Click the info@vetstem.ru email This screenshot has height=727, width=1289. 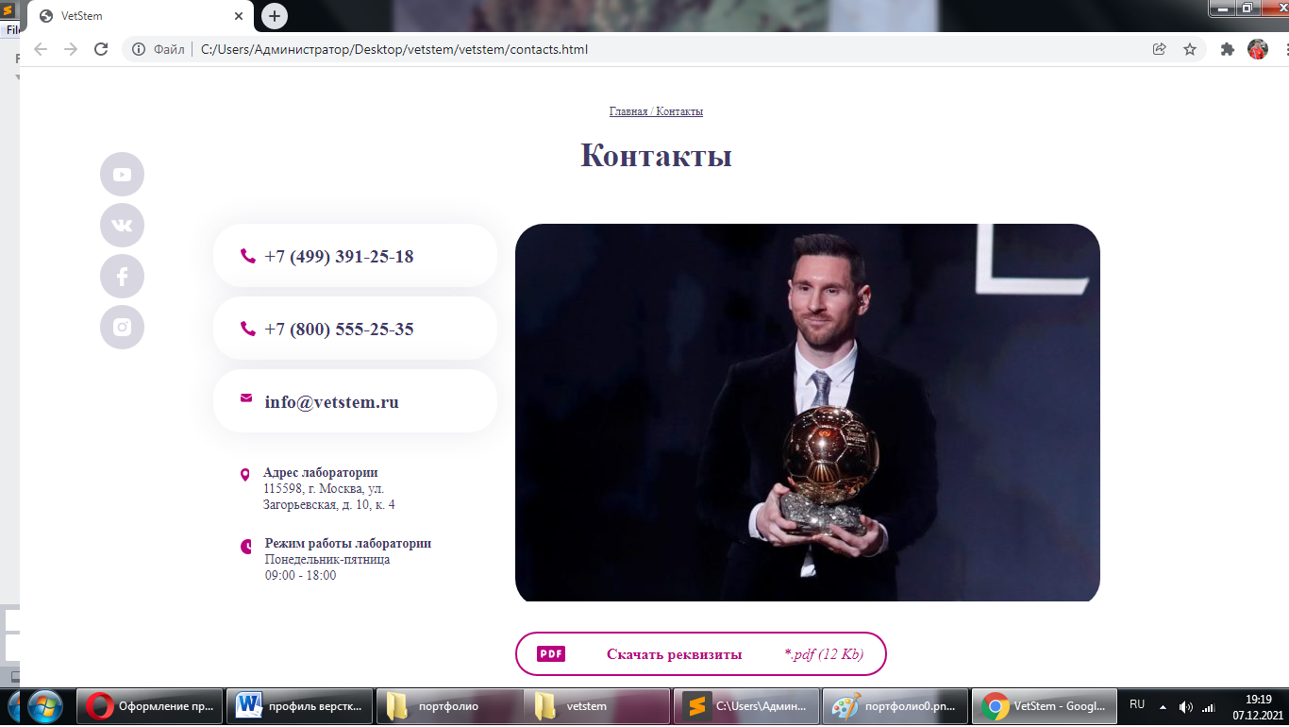[x=331, y=402]
